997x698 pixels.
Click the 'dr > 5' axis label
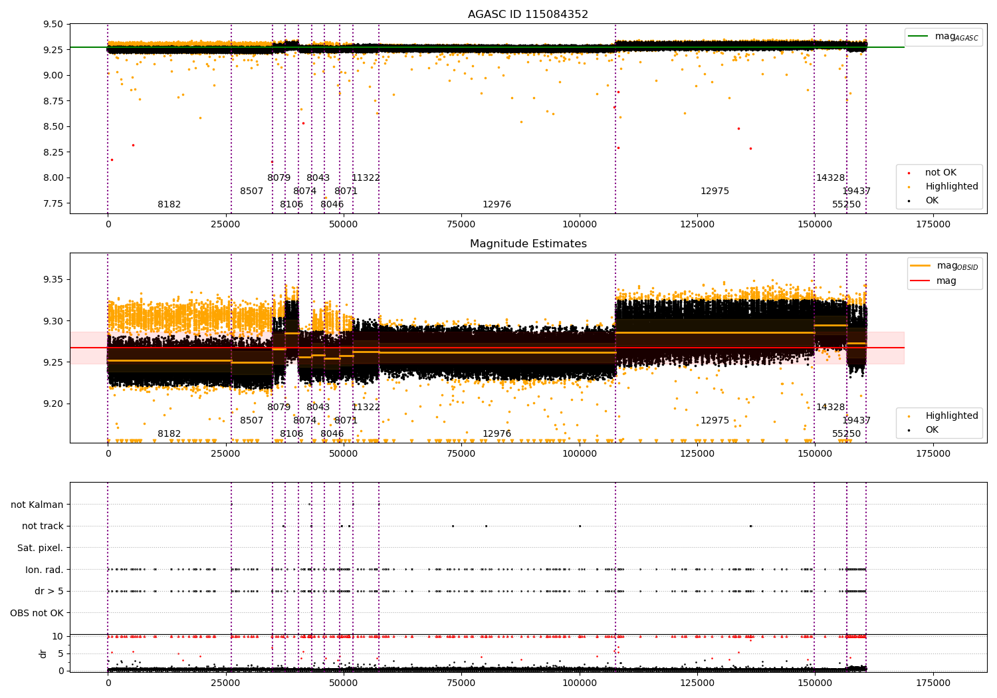[x=49, y=591]
